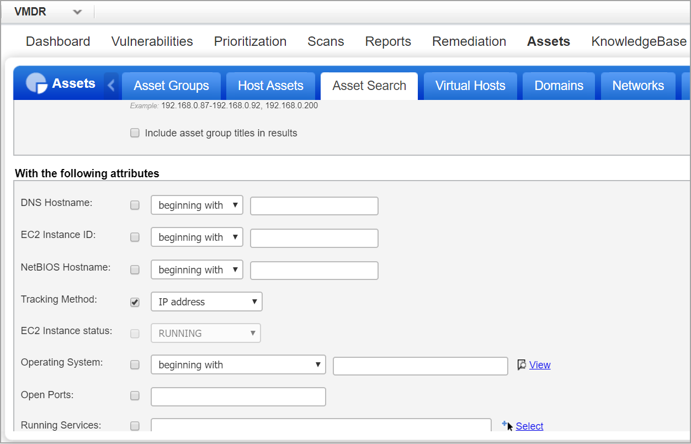Focus the Operating System text field
Viewport: 691px width, 444px height.
pos(421,366)
